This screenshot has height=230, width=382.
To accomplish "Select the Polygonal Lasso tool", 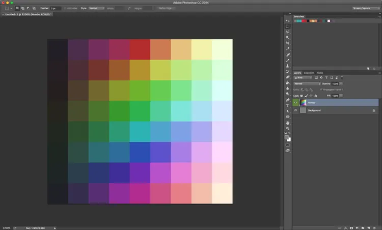I will tap(288, 32).
